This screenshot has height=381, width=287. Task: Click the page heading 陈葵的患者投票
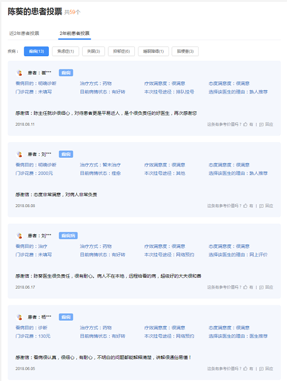(35, 11)
